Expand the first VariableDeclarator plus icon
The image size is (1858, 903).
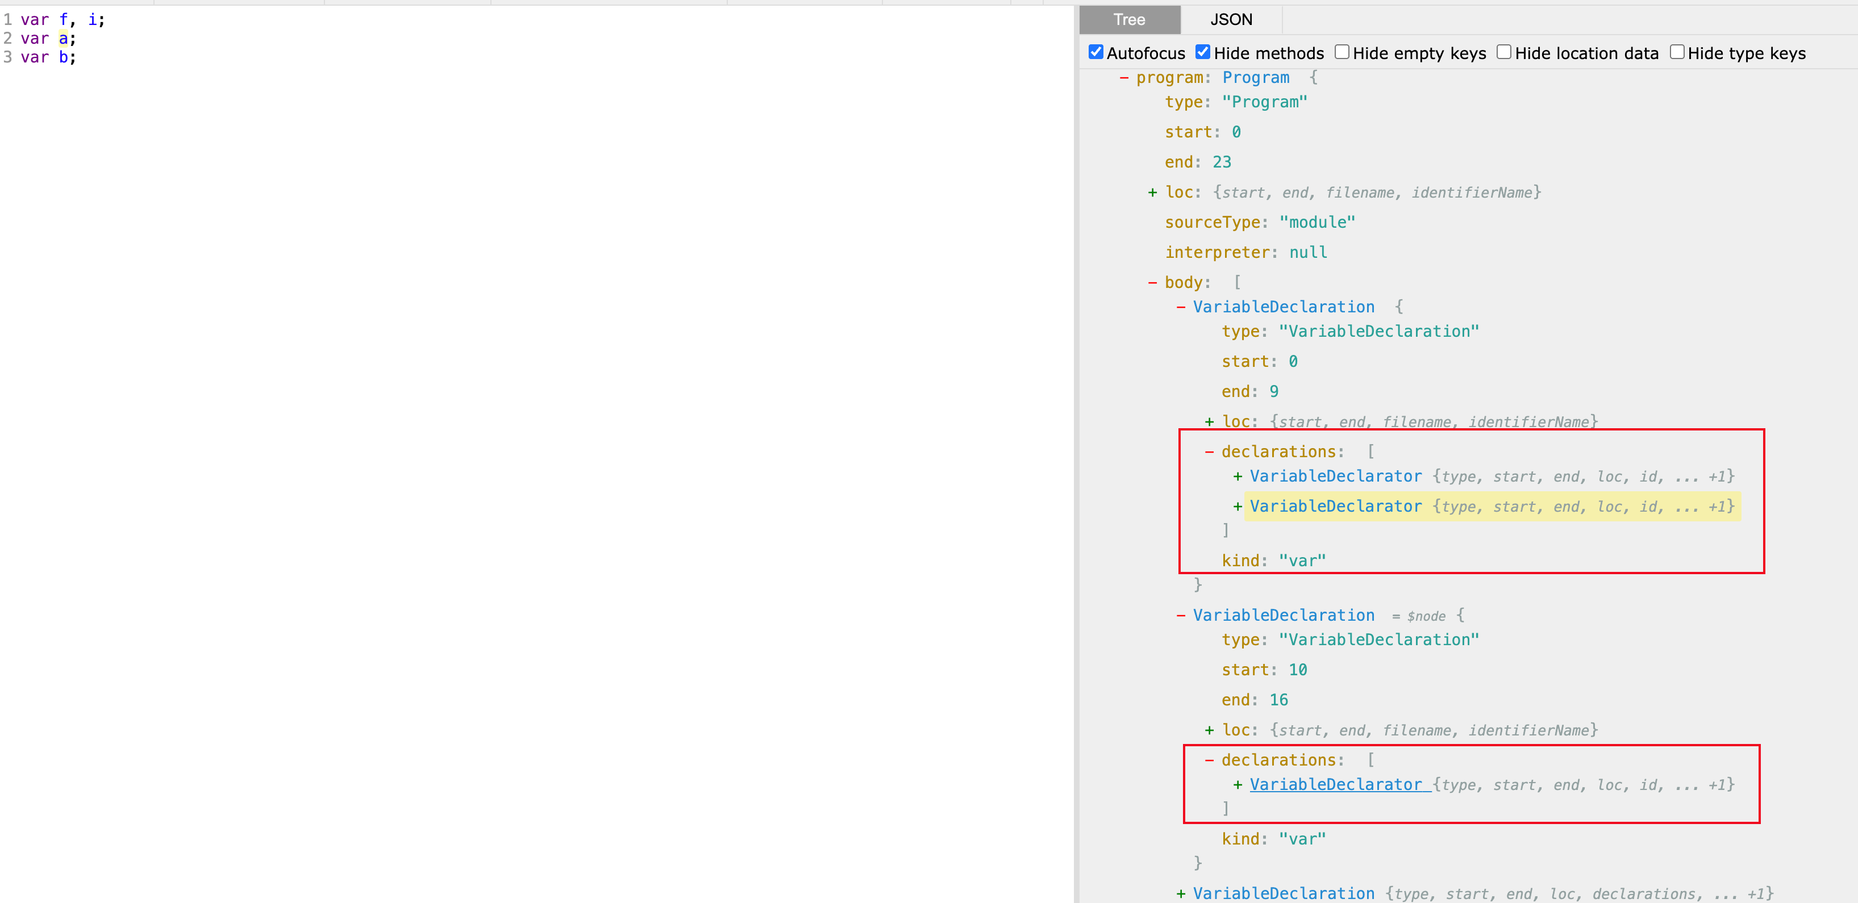(x=1238, y=476)
